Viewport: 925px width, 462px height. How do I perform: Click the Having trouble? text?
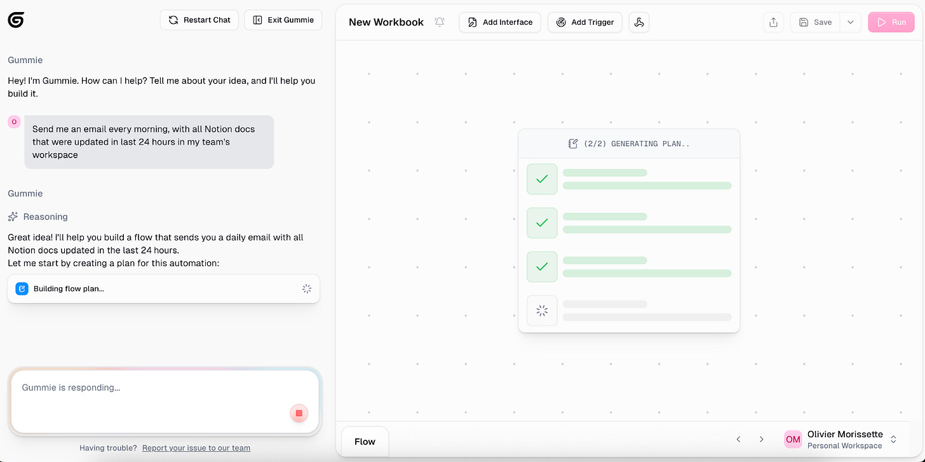108,448
